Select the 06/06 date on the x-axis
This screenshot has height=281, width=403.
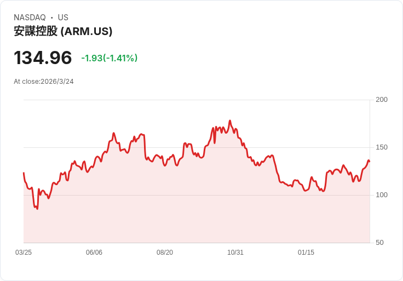coord(94,253)
